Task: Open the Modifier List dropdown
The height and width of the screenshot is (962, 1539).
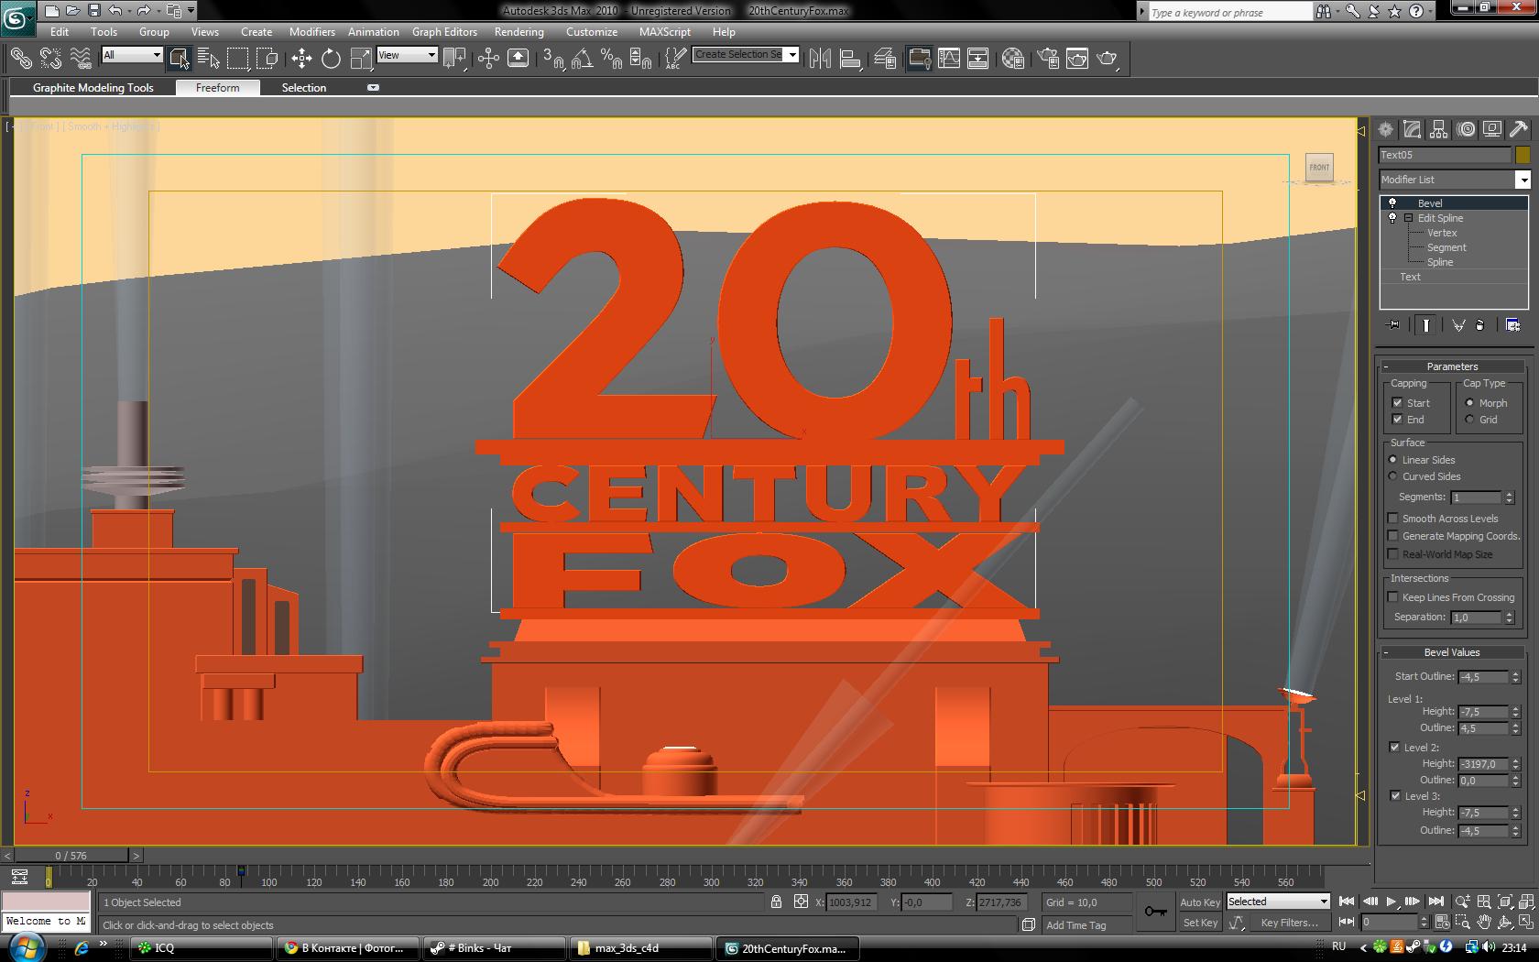Action: point(1523,180)
